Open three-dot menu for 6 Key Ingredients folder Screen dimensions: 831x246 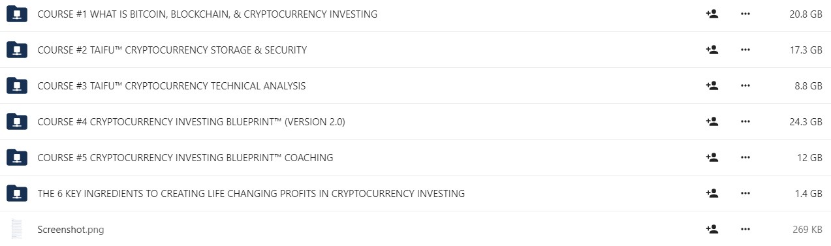745,193
